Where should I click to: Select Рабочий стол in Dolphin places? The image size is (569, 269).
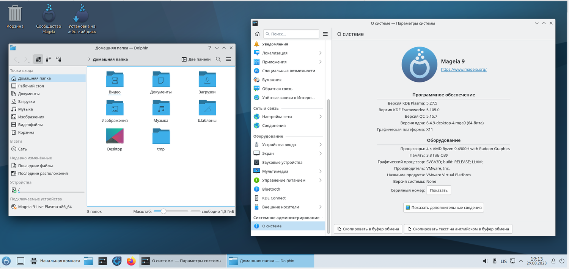pyautogui.click(x=47, y=86)
